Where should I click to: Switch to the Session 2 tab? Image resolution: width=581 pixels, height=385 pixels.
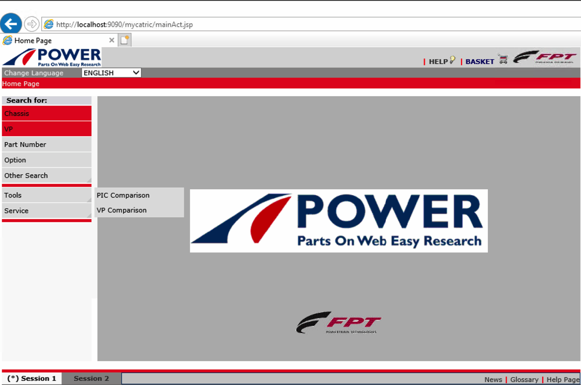coord(91,378)
